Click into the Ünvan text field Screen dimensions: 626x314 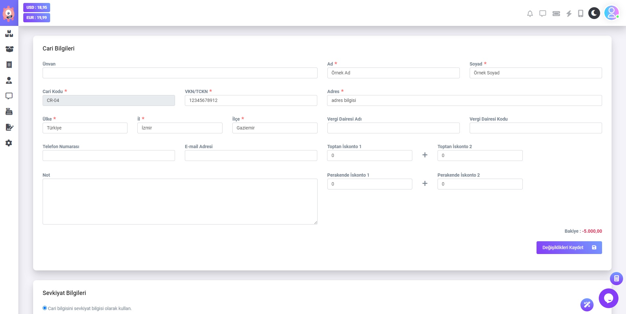click(x=180, y=73)
